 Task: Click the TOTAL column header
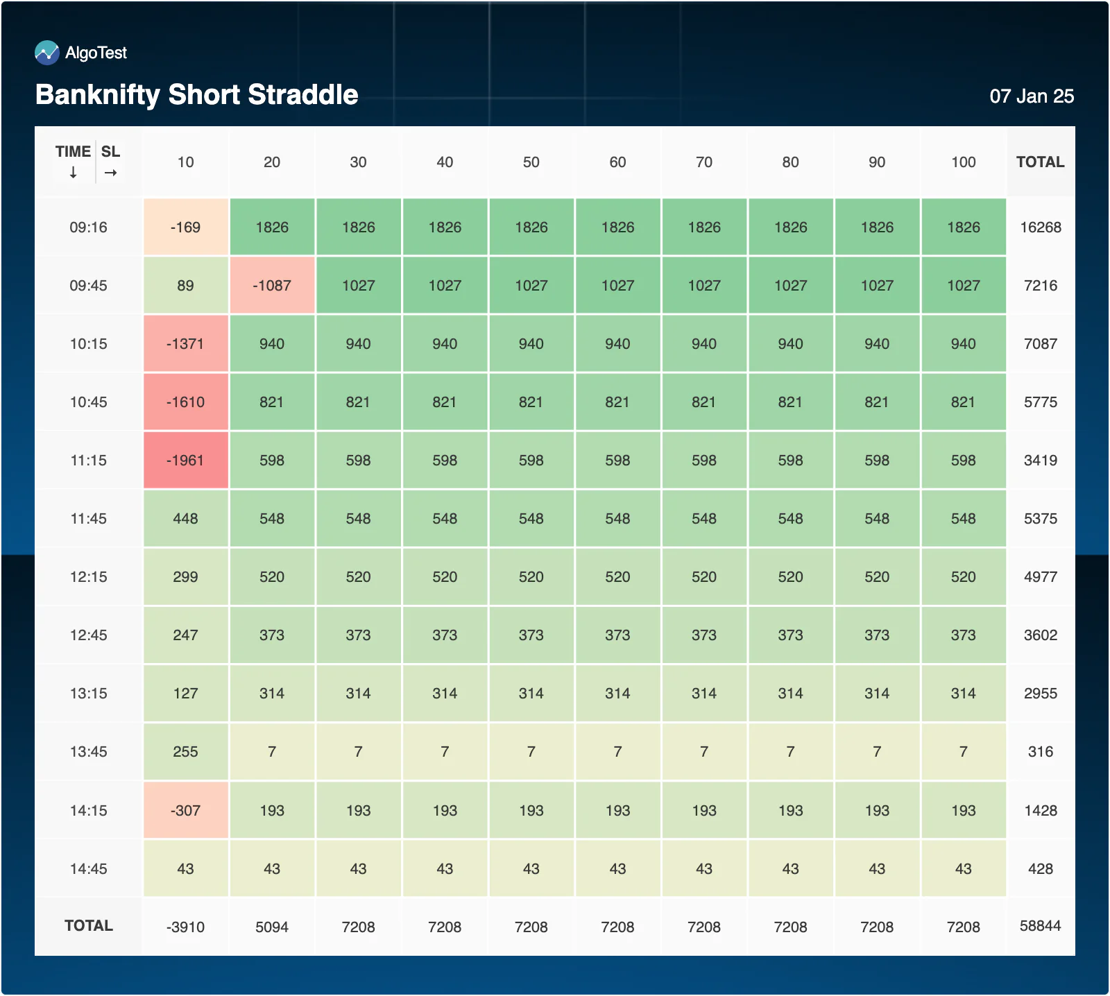(x=1040, y=162)
